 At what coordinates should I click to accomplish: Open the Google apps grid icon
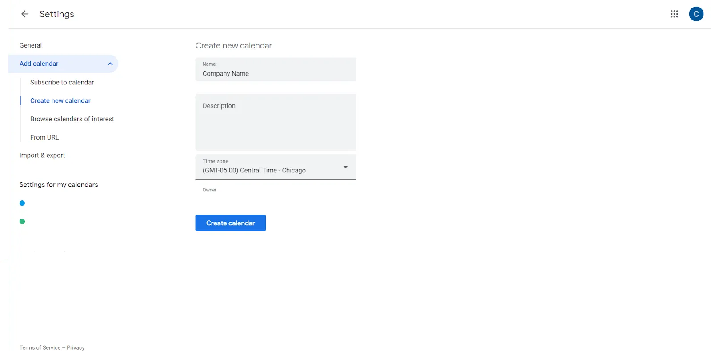(x=674, y=14)
